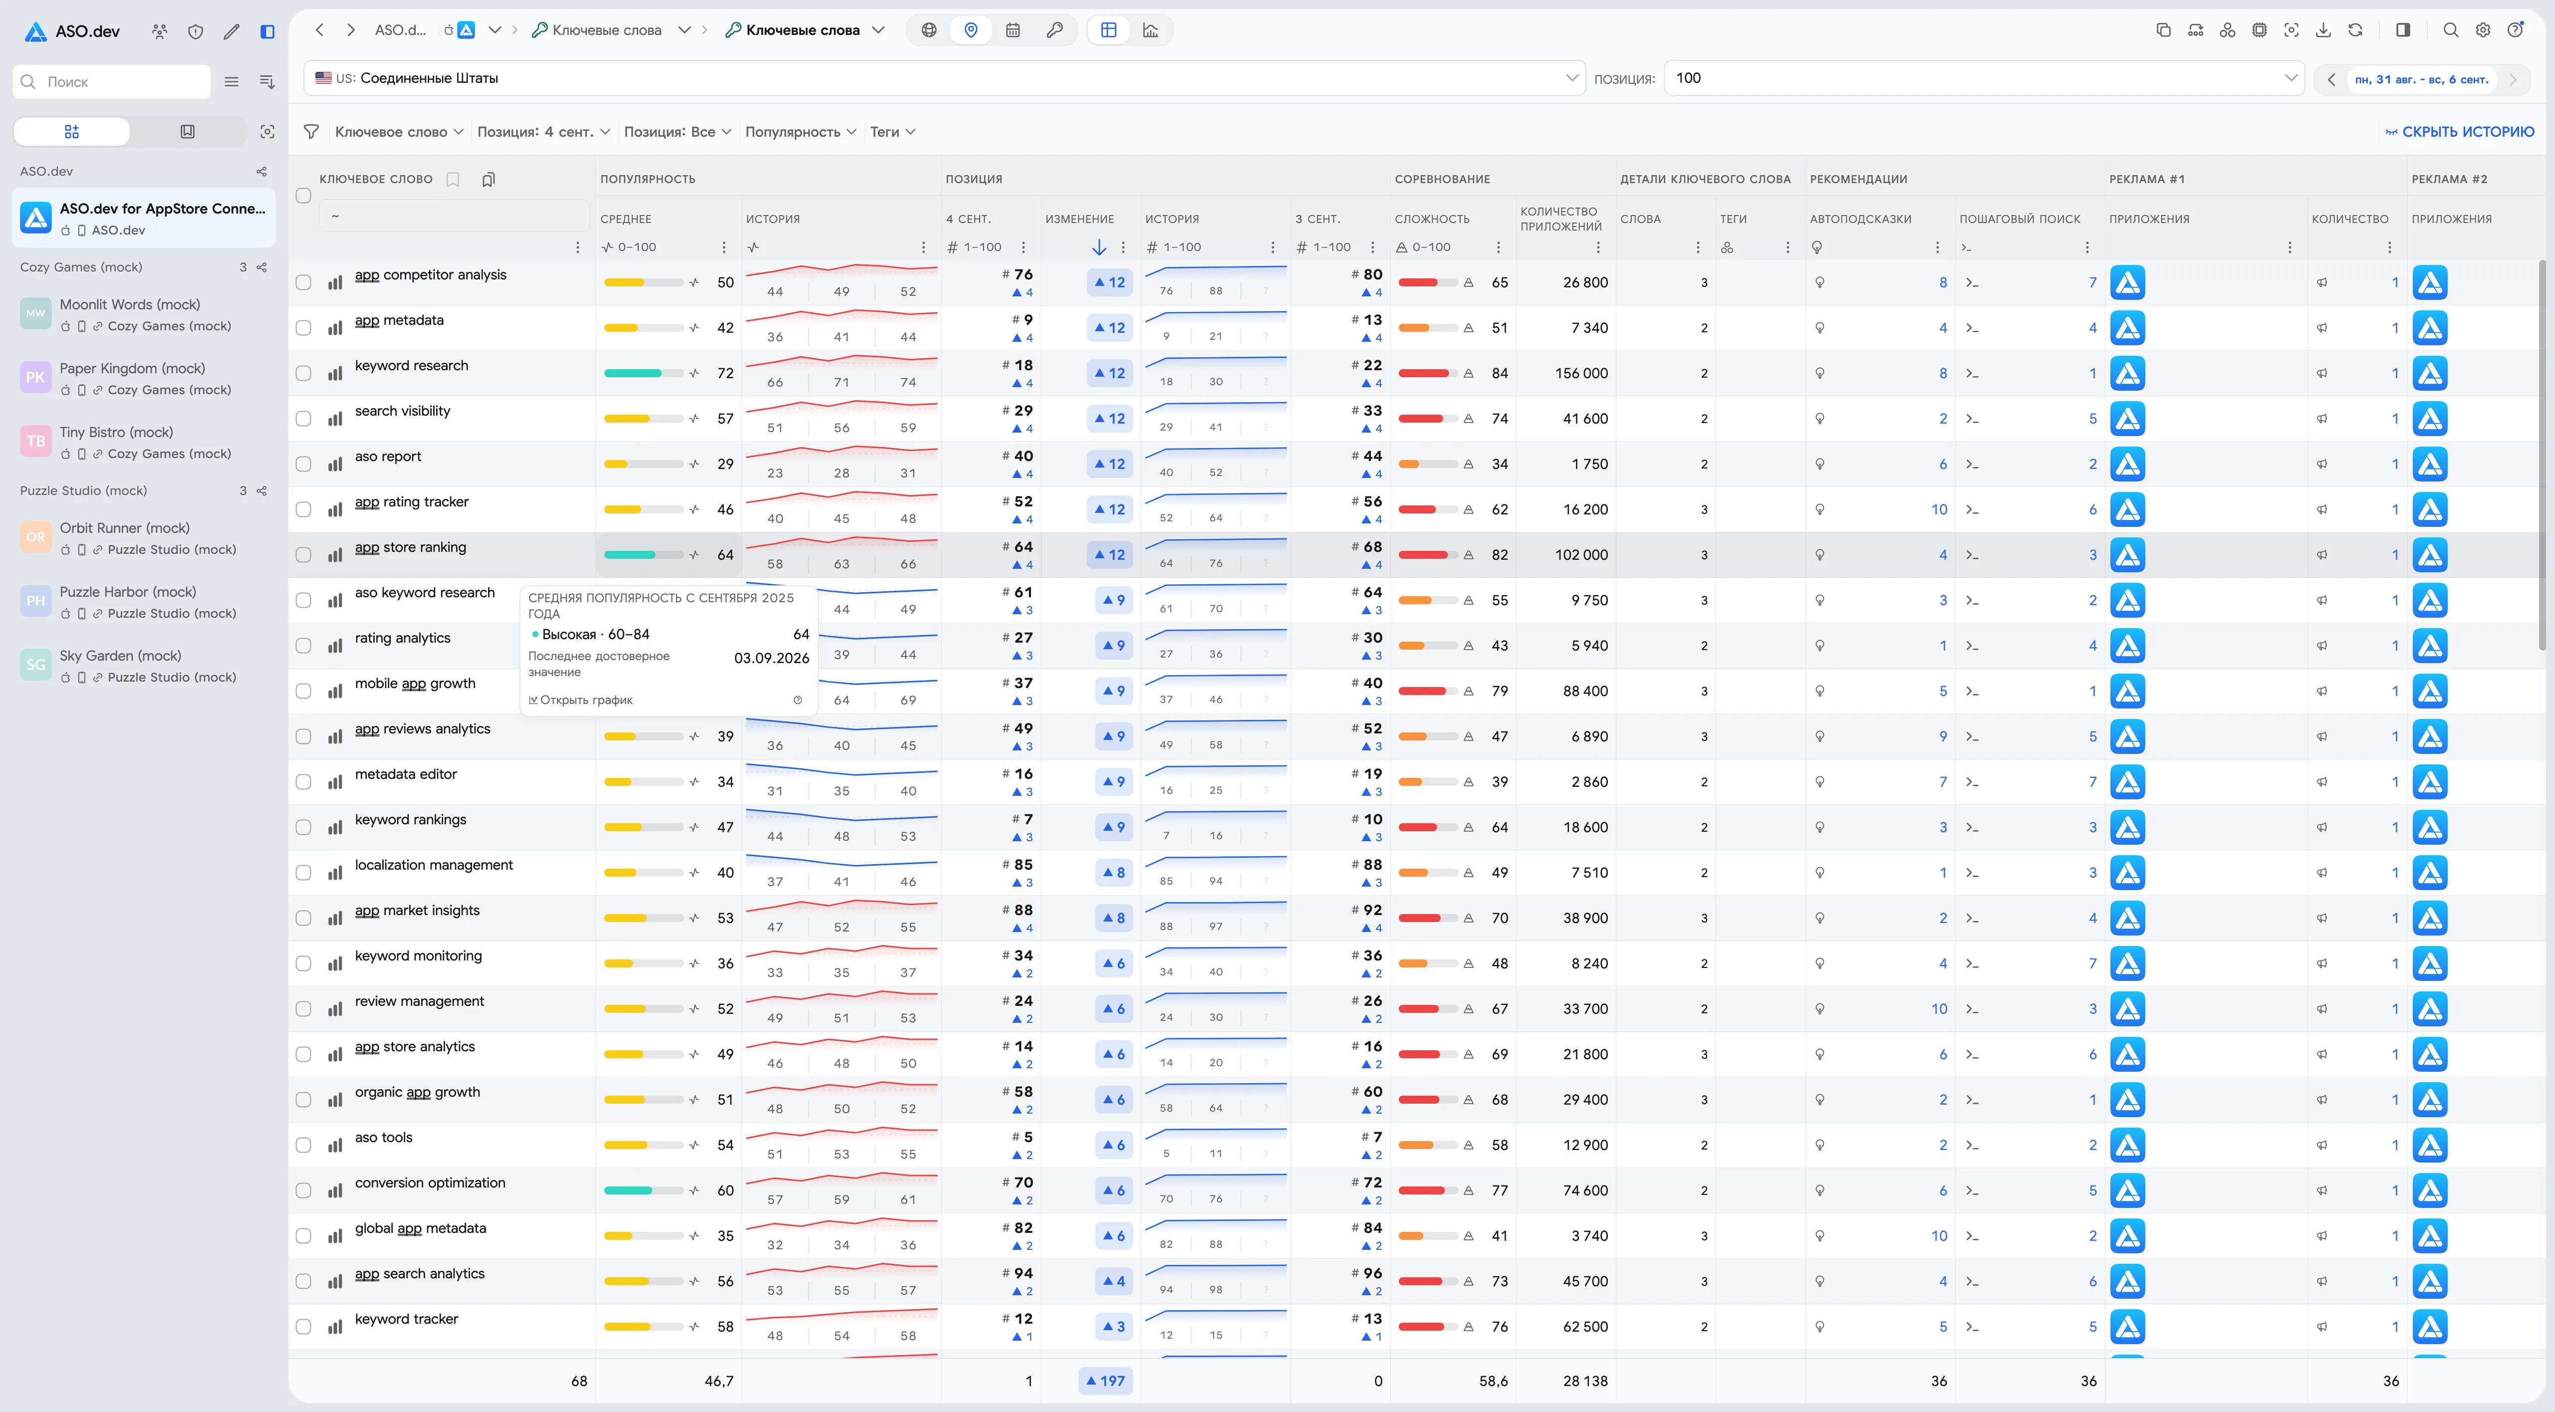Click the download icon in top toolbar
The height and width of the screenshot is (1412, 2555).
coord(2323,30)
